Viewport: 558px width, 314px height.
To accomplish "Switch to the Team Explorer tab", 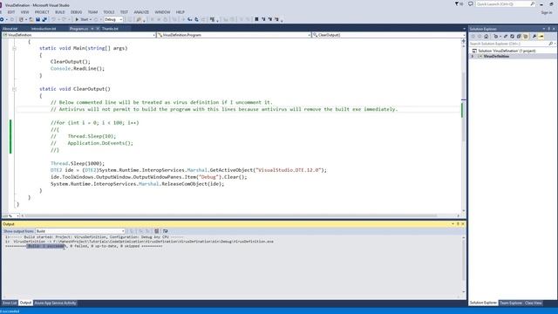I will pos(511,303).
